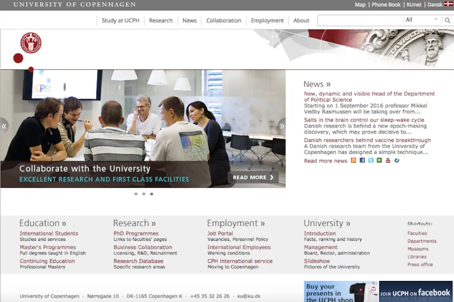Image resolution: width=454 pixels, height=302 pixels.
Task: Select the third carousel dot
Action: pos(152,194)
